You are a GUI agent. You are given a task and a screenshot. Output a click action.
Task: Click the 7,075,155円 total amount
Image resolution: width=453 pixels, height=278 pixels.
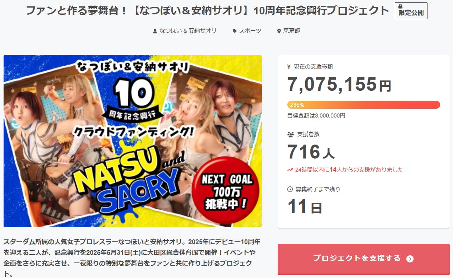coord(339,84)
